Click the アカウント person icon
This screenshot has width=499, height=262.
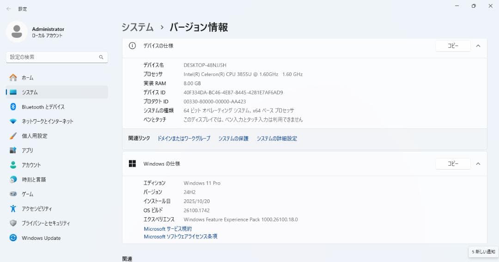[x=13, y=165]
